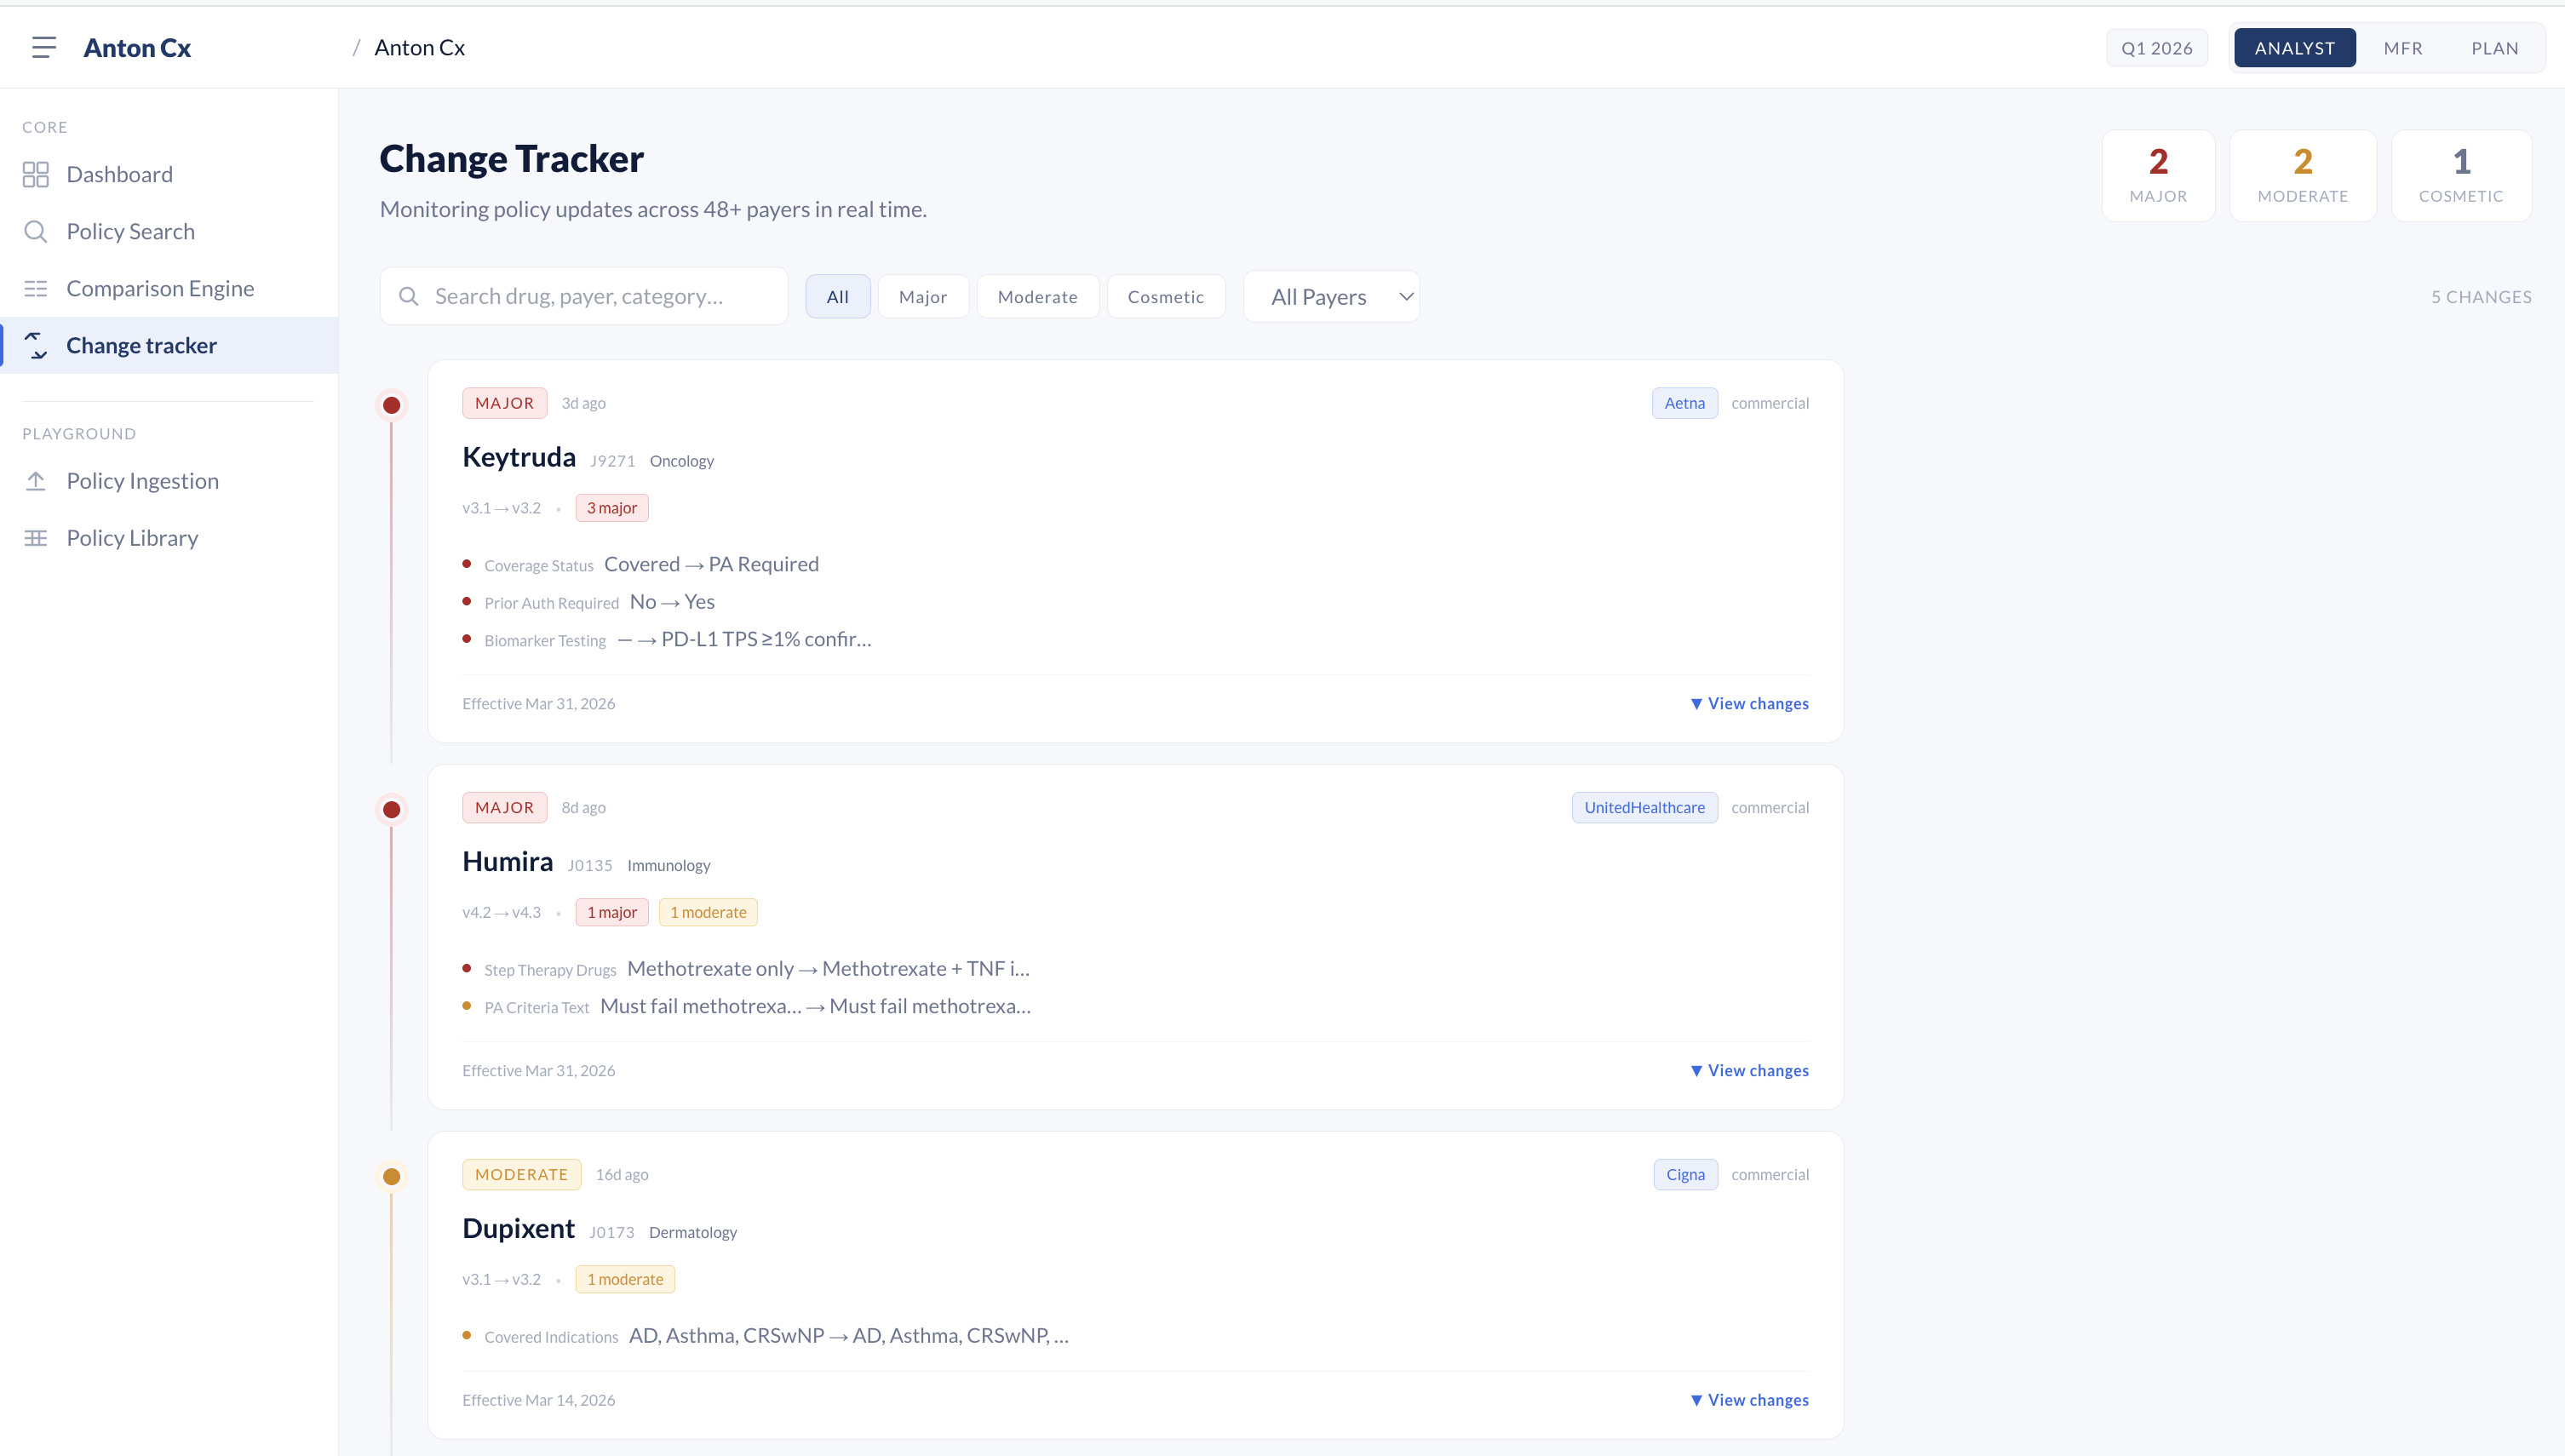Open Dashboard via its grid icon

pos(36,175)
